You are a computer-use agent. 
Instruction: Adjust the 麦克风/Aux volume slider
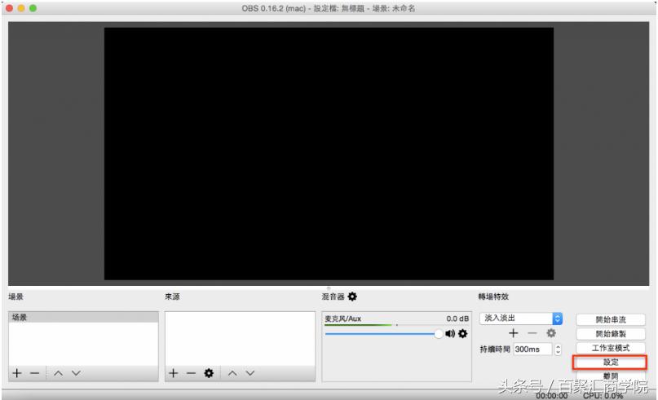click(x=384, y=334)
